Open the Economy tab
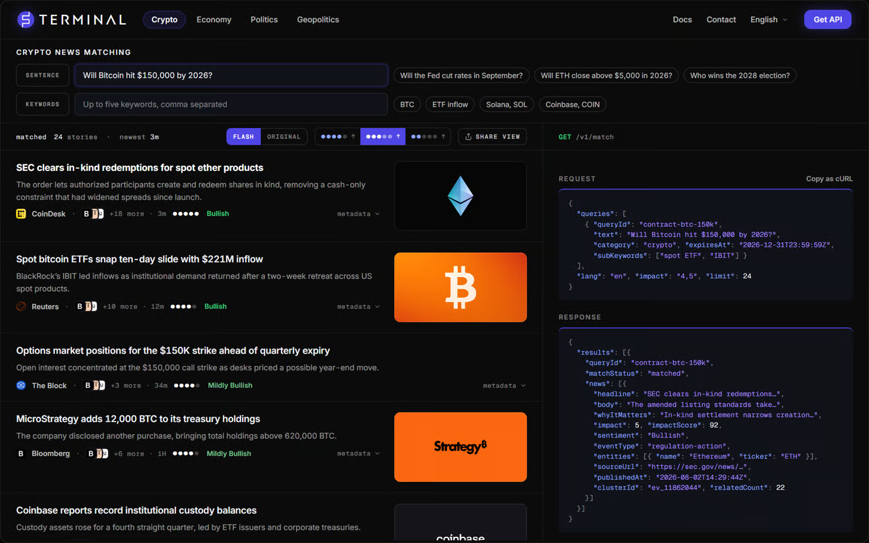Screen dimensions: 869x543 tap(214, 20)
